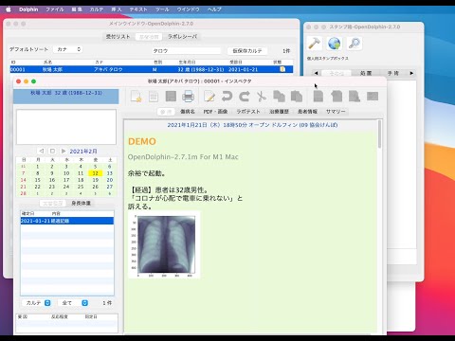
Task: Click the edit karte pencil icon
Action: point(209,97)
